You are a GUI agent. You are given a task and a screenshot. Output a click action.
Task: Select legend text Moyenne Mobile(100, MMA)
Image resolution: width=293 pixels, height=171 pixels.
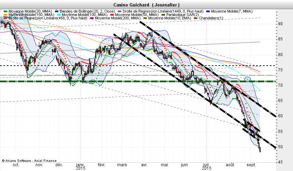click(x=84, y=15)
